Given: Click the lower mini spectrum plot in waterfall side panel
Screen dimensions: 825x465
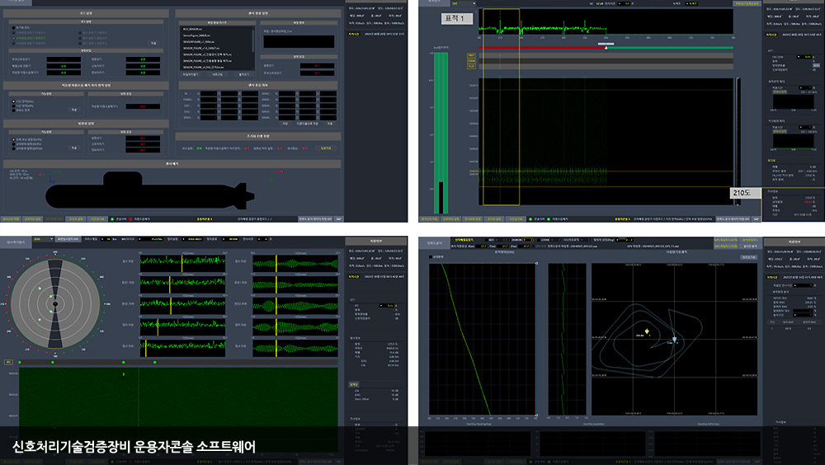Looking at the screenshot, I should coord(792,140).
